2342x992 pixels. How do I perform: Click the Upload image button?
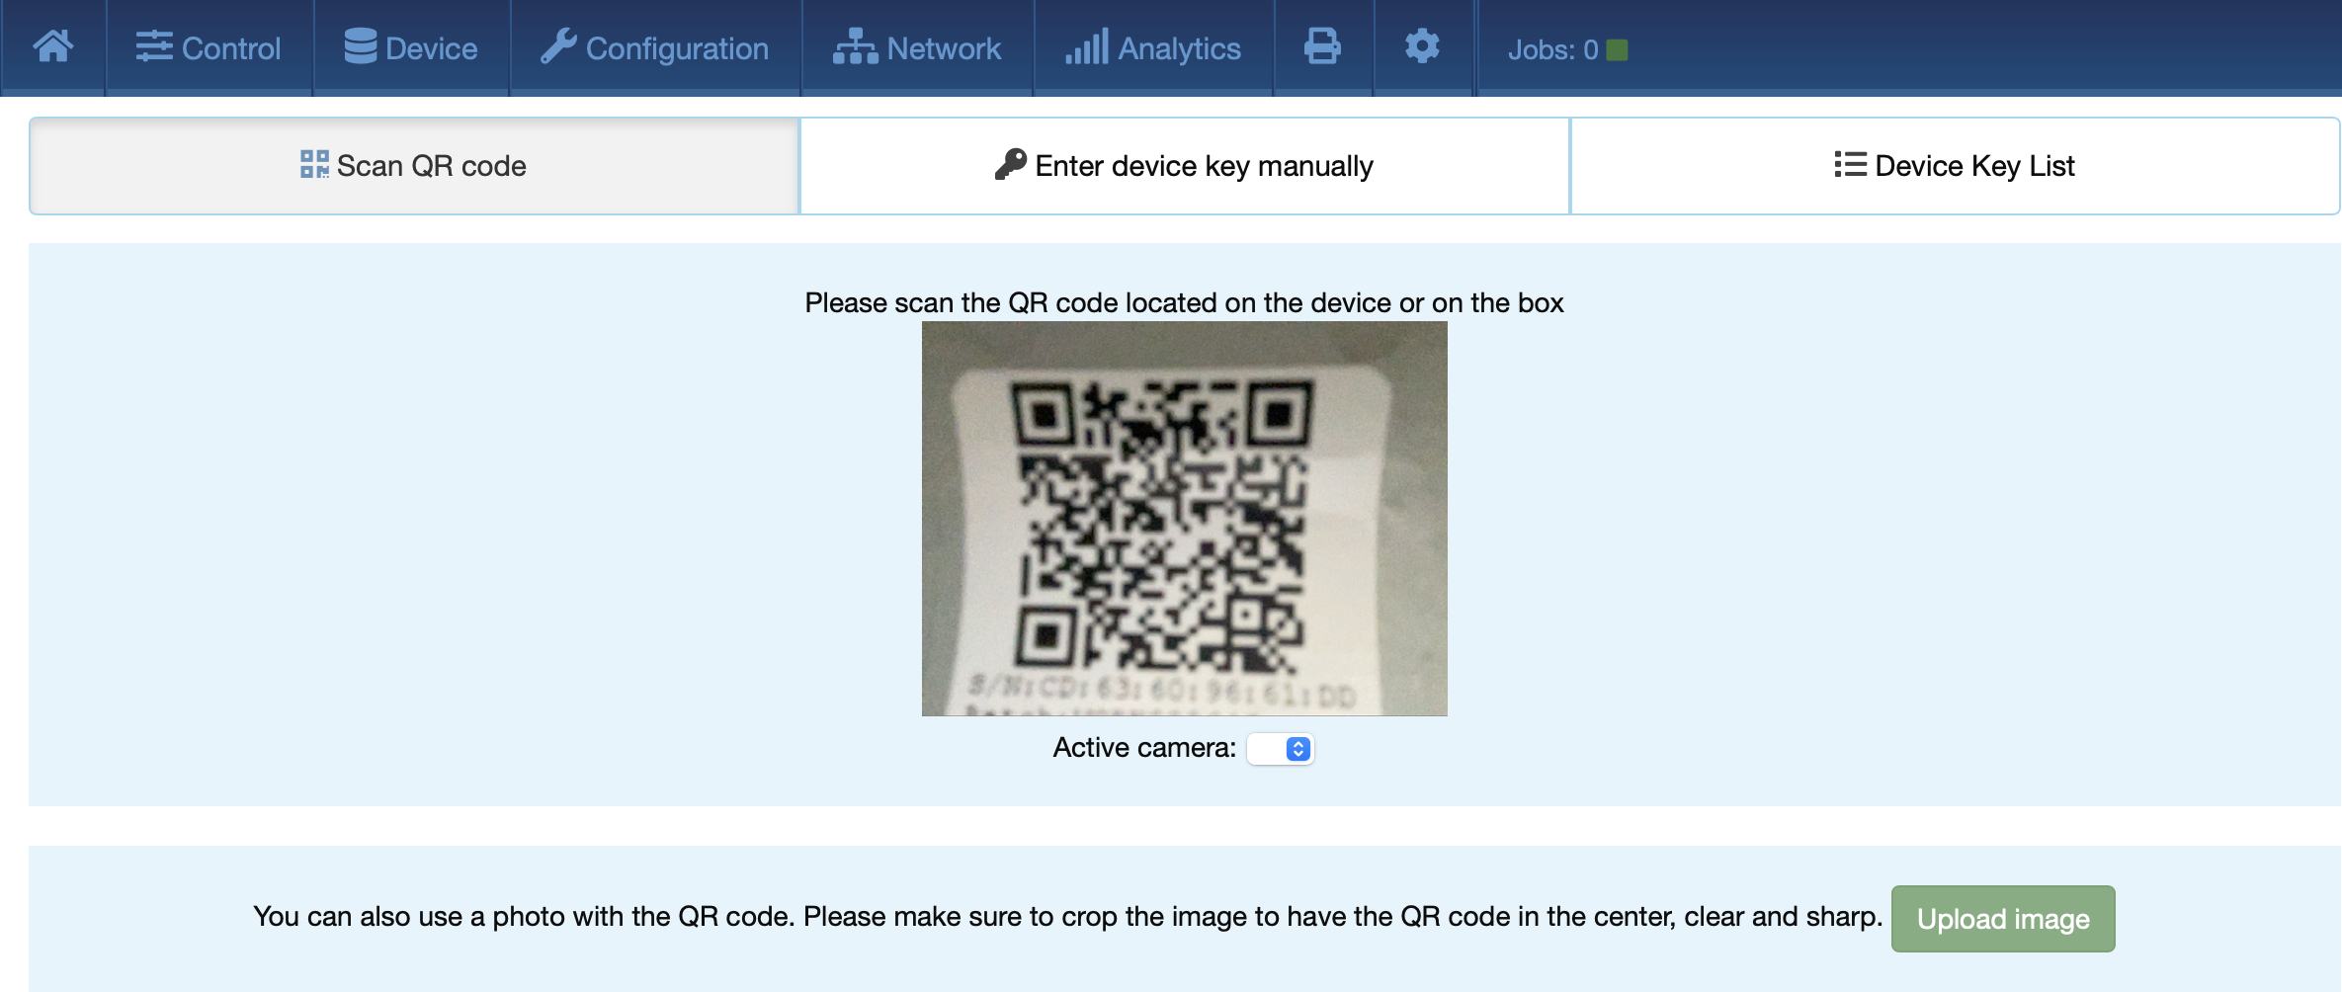point(2003,919)
